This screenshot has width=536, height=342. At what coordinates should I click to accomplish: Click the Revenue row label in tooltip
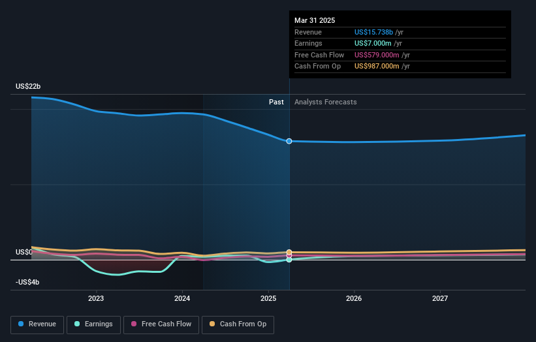(308, 32)
